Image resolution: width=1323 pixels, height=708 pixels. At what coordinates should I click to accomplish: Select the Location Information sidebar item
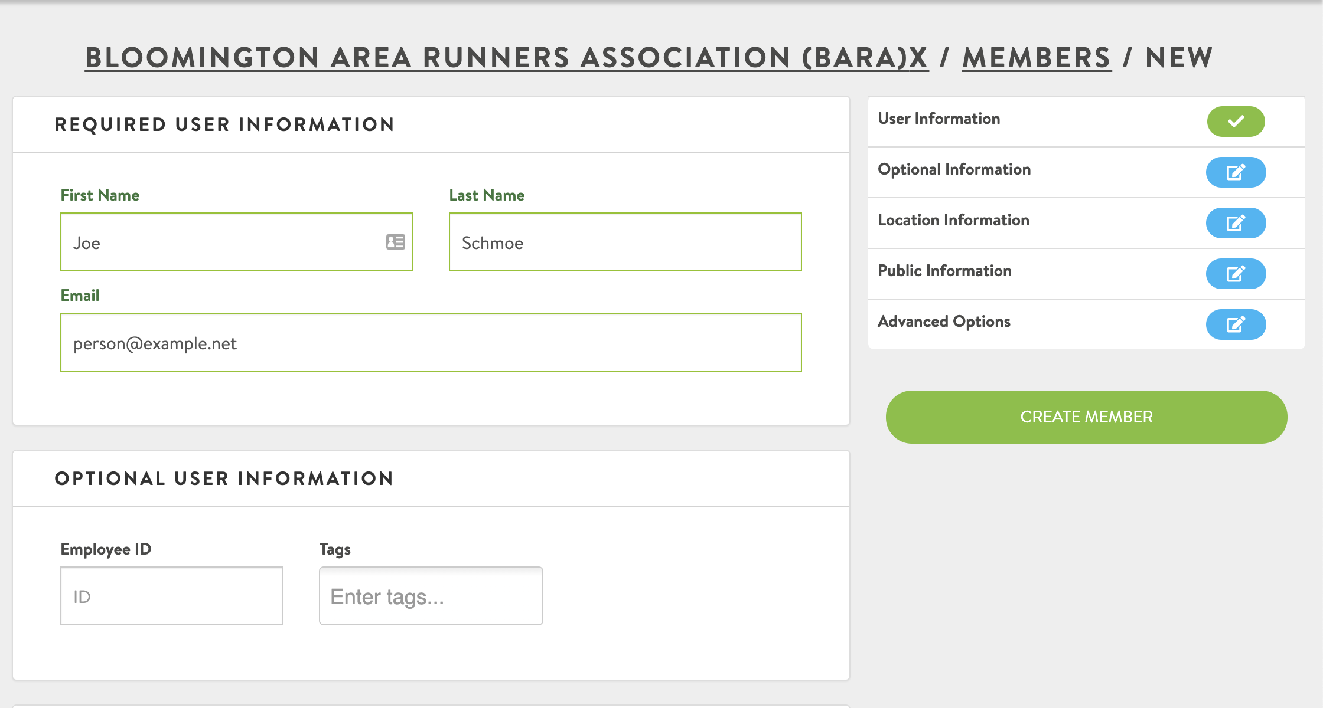point(953,220)
